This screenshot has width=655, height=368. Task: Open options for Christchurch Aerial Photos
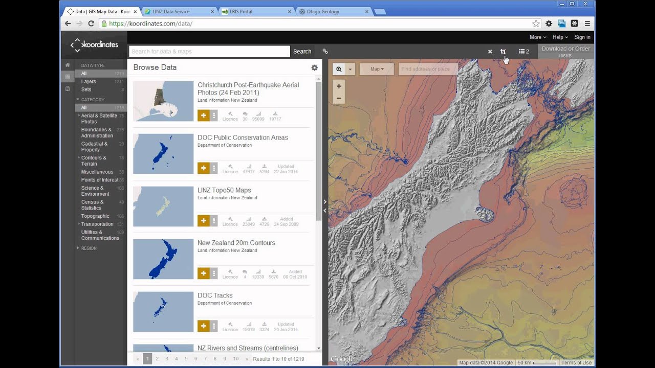(214, 116)
